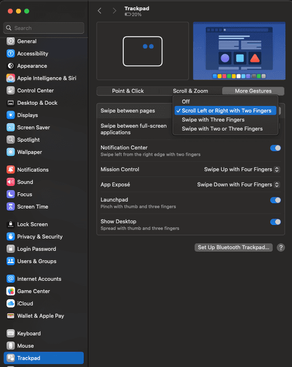Select the Notifications bell icon

[x=10, y=170]
